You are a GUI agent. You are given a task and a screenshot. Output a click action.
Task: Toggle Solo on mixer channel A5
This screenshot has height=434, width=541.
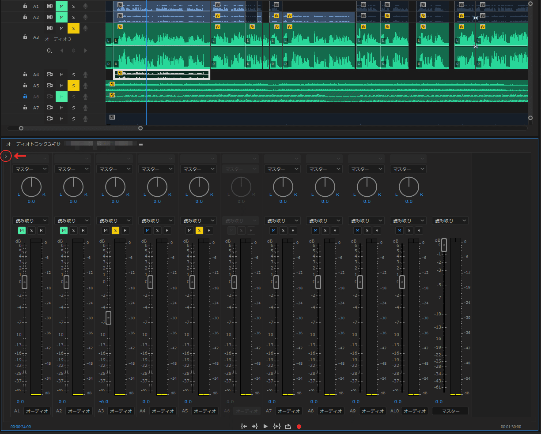tap(199, 230)
